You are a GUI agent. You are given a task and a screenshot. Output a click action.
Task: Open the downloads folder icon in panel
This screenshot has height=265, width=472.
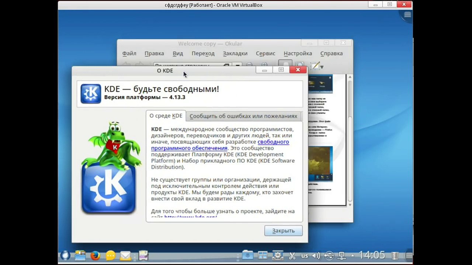248,255
